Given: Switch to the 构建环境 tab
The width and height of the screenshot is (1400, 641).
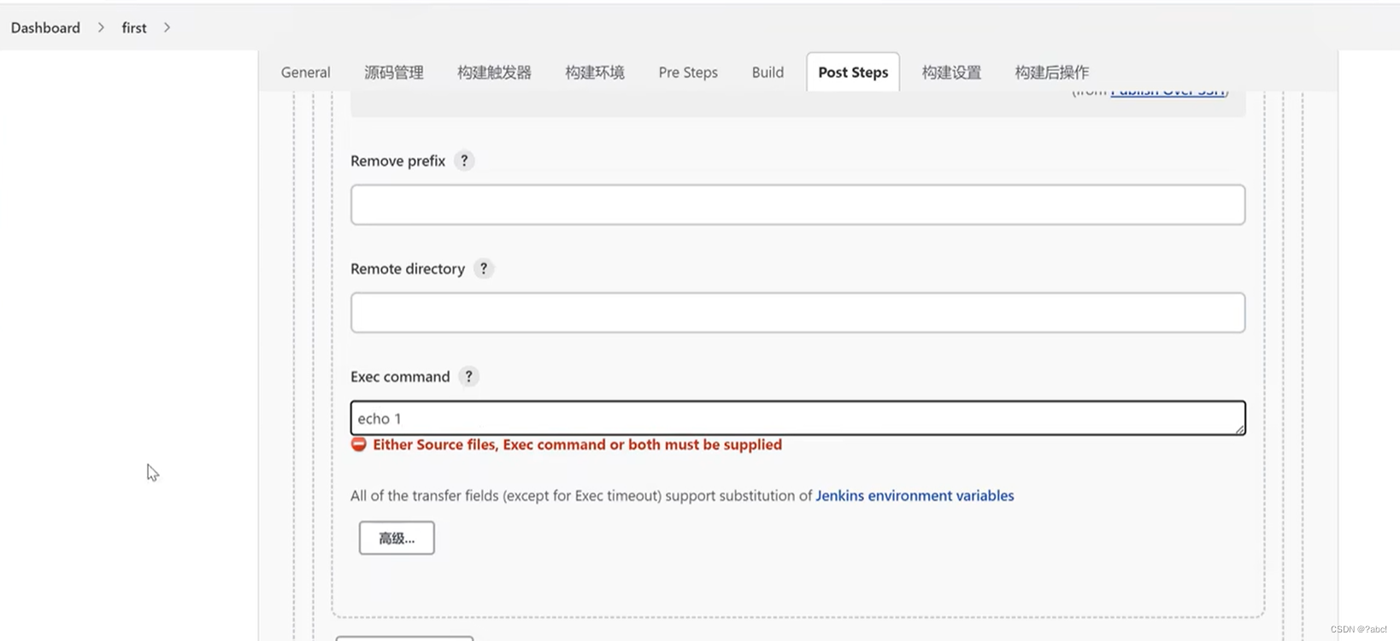Looking at the screenshot, I should (595, 73).
